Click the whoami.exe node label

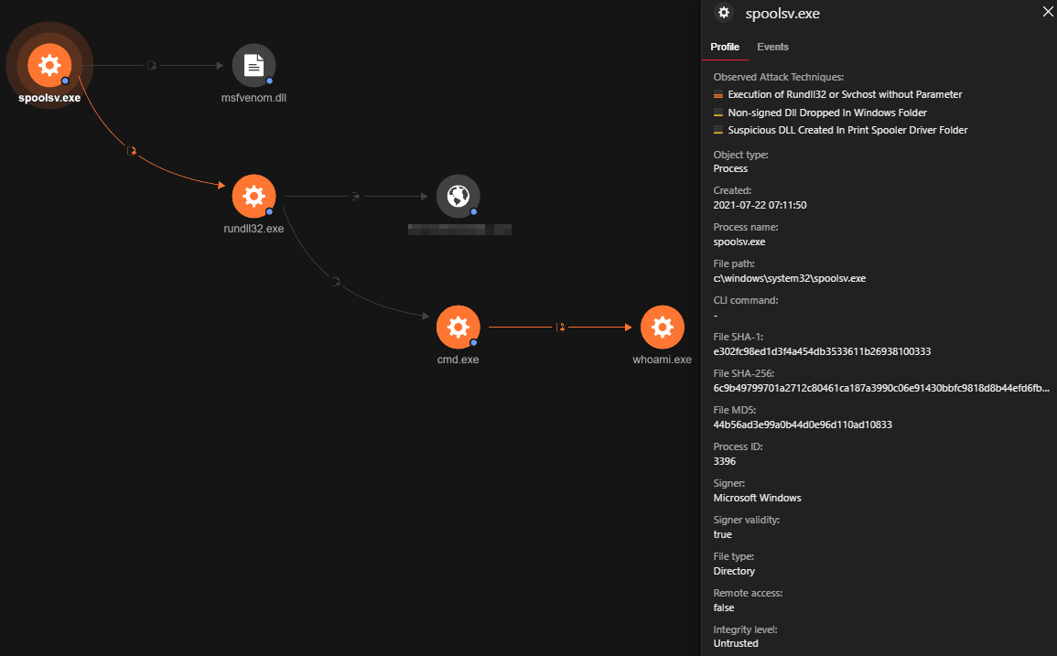click(x=662, y=360)
